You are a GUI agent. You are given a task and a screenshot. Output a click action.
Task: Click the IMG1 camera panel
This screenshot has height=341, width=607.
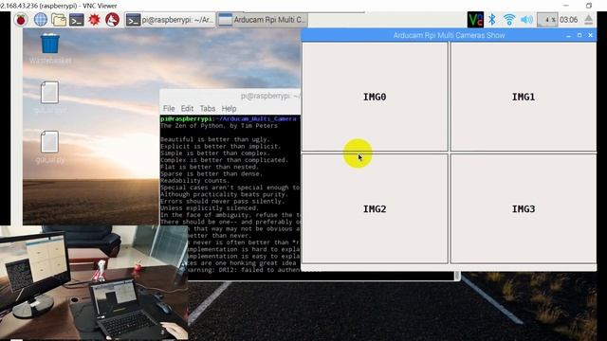524,97
